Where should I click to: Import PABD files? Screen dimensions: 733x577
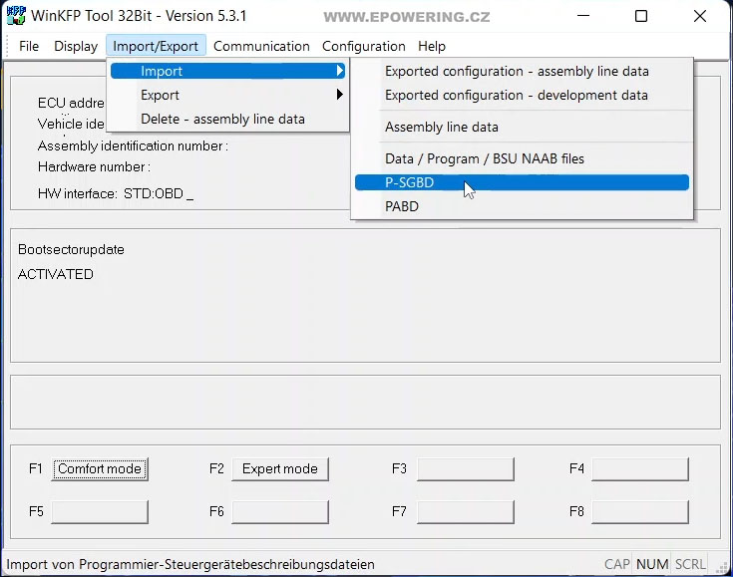point(522,206)
